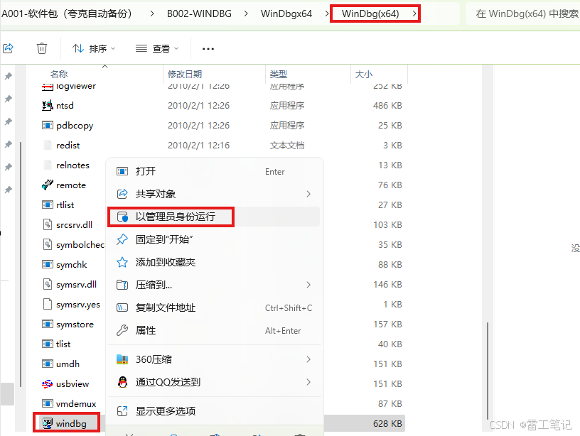Click the usbview application icon
Image resolution: width=580 pixels, height=436 pixels.
tap(48, 384)
